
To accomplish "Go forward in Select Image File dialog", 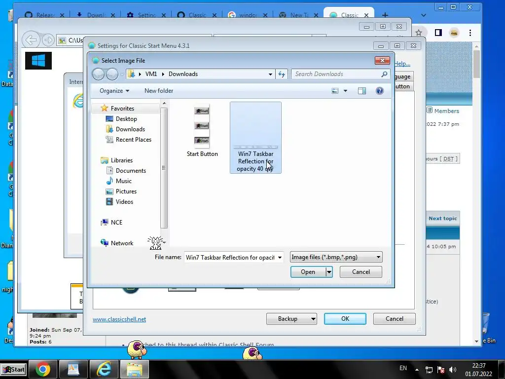I will [112, 74].
